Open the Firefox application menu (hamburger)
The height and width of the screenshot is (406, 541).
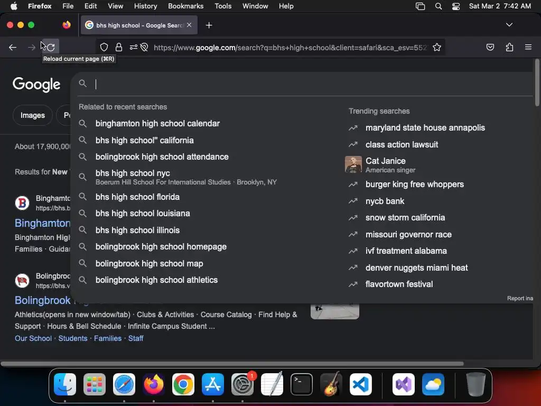coord(528,47)
